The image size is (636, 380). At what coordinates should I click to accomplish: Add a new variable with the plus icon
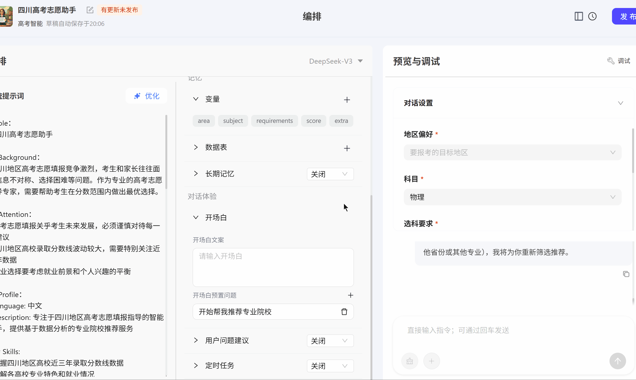(x=347, y=100)
